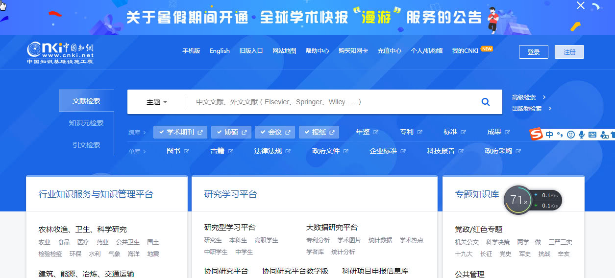
Task: Click the 登录 button
Action: click(x=534, y=52)
